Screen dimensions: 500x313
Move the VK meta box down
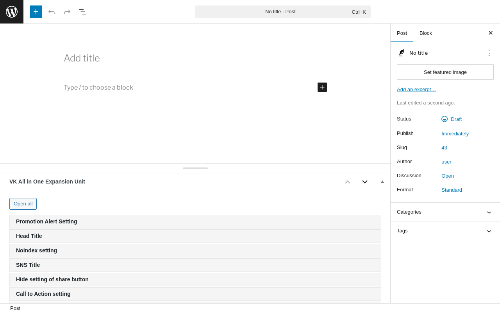365,182
